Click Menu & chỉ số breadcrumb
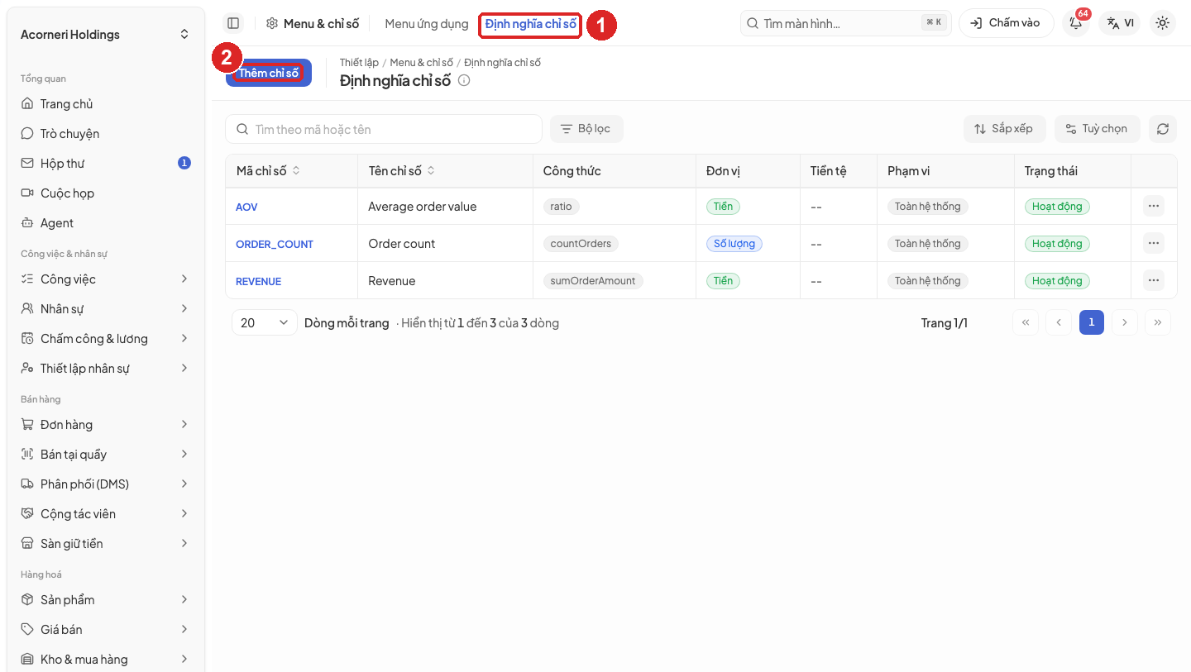 click(422, 63)
